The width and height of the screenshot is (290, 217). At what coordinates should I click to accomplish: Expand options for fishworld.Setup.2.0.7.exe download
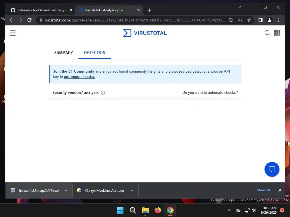(x=66, y=190)
